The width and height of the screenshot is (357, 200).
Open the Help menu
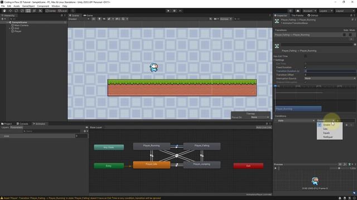coord(65,6)
